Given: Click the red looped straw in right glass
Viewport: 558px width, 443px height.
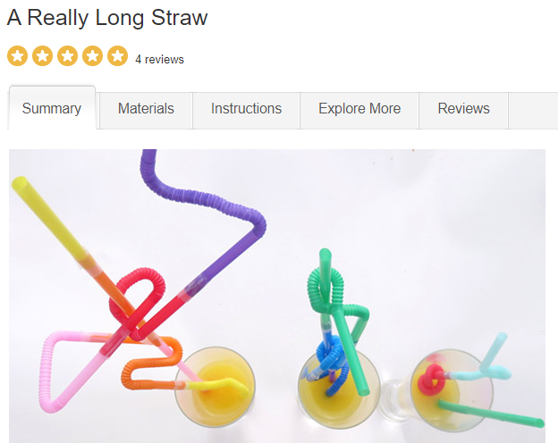Looking at the screenshot, I should (x=431, y=380).
